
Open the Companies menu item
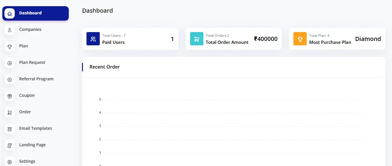(x=30, y=29)
